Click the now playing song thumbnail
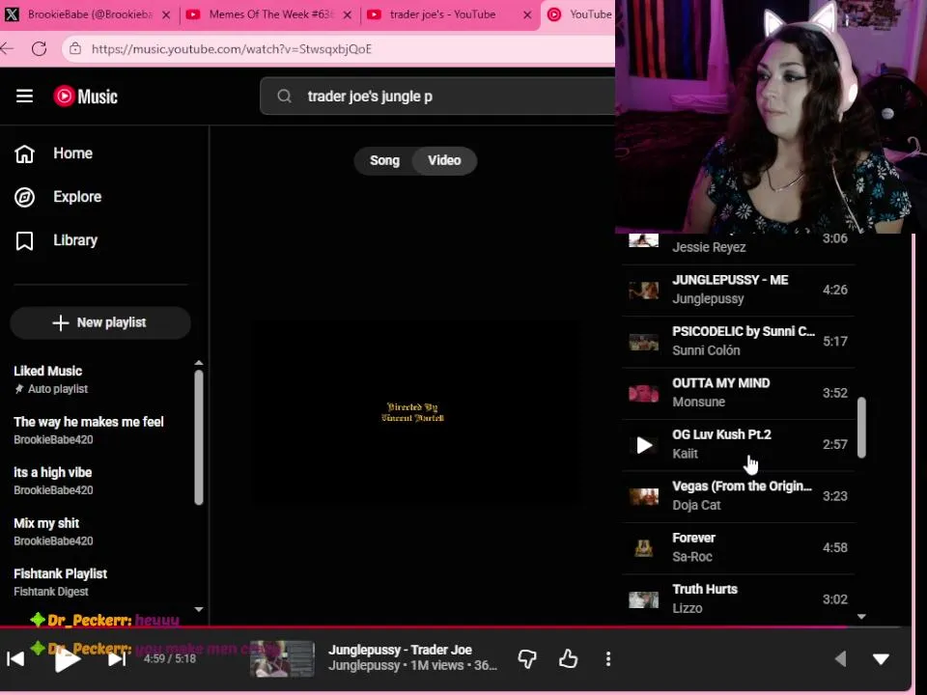 click(x=282, y=658)
